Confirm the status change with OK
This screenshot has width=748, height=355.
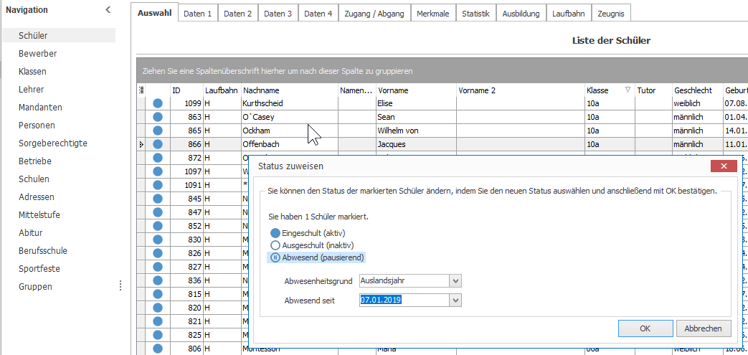(x=645, y=328)
